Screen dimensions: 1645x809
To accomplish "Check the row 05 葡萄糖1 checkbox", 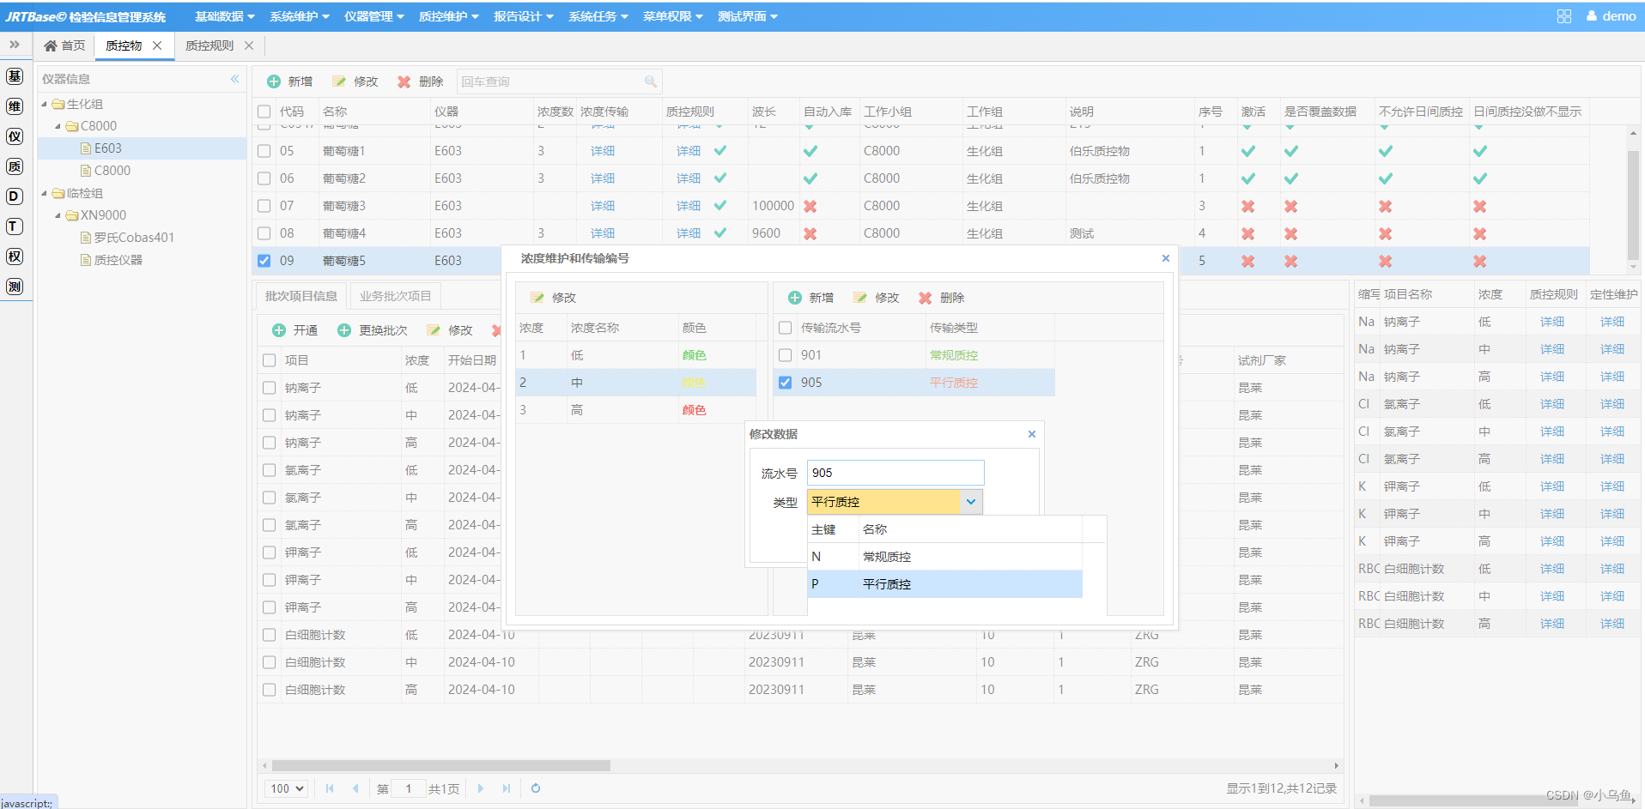I will (x=264, y=151).
